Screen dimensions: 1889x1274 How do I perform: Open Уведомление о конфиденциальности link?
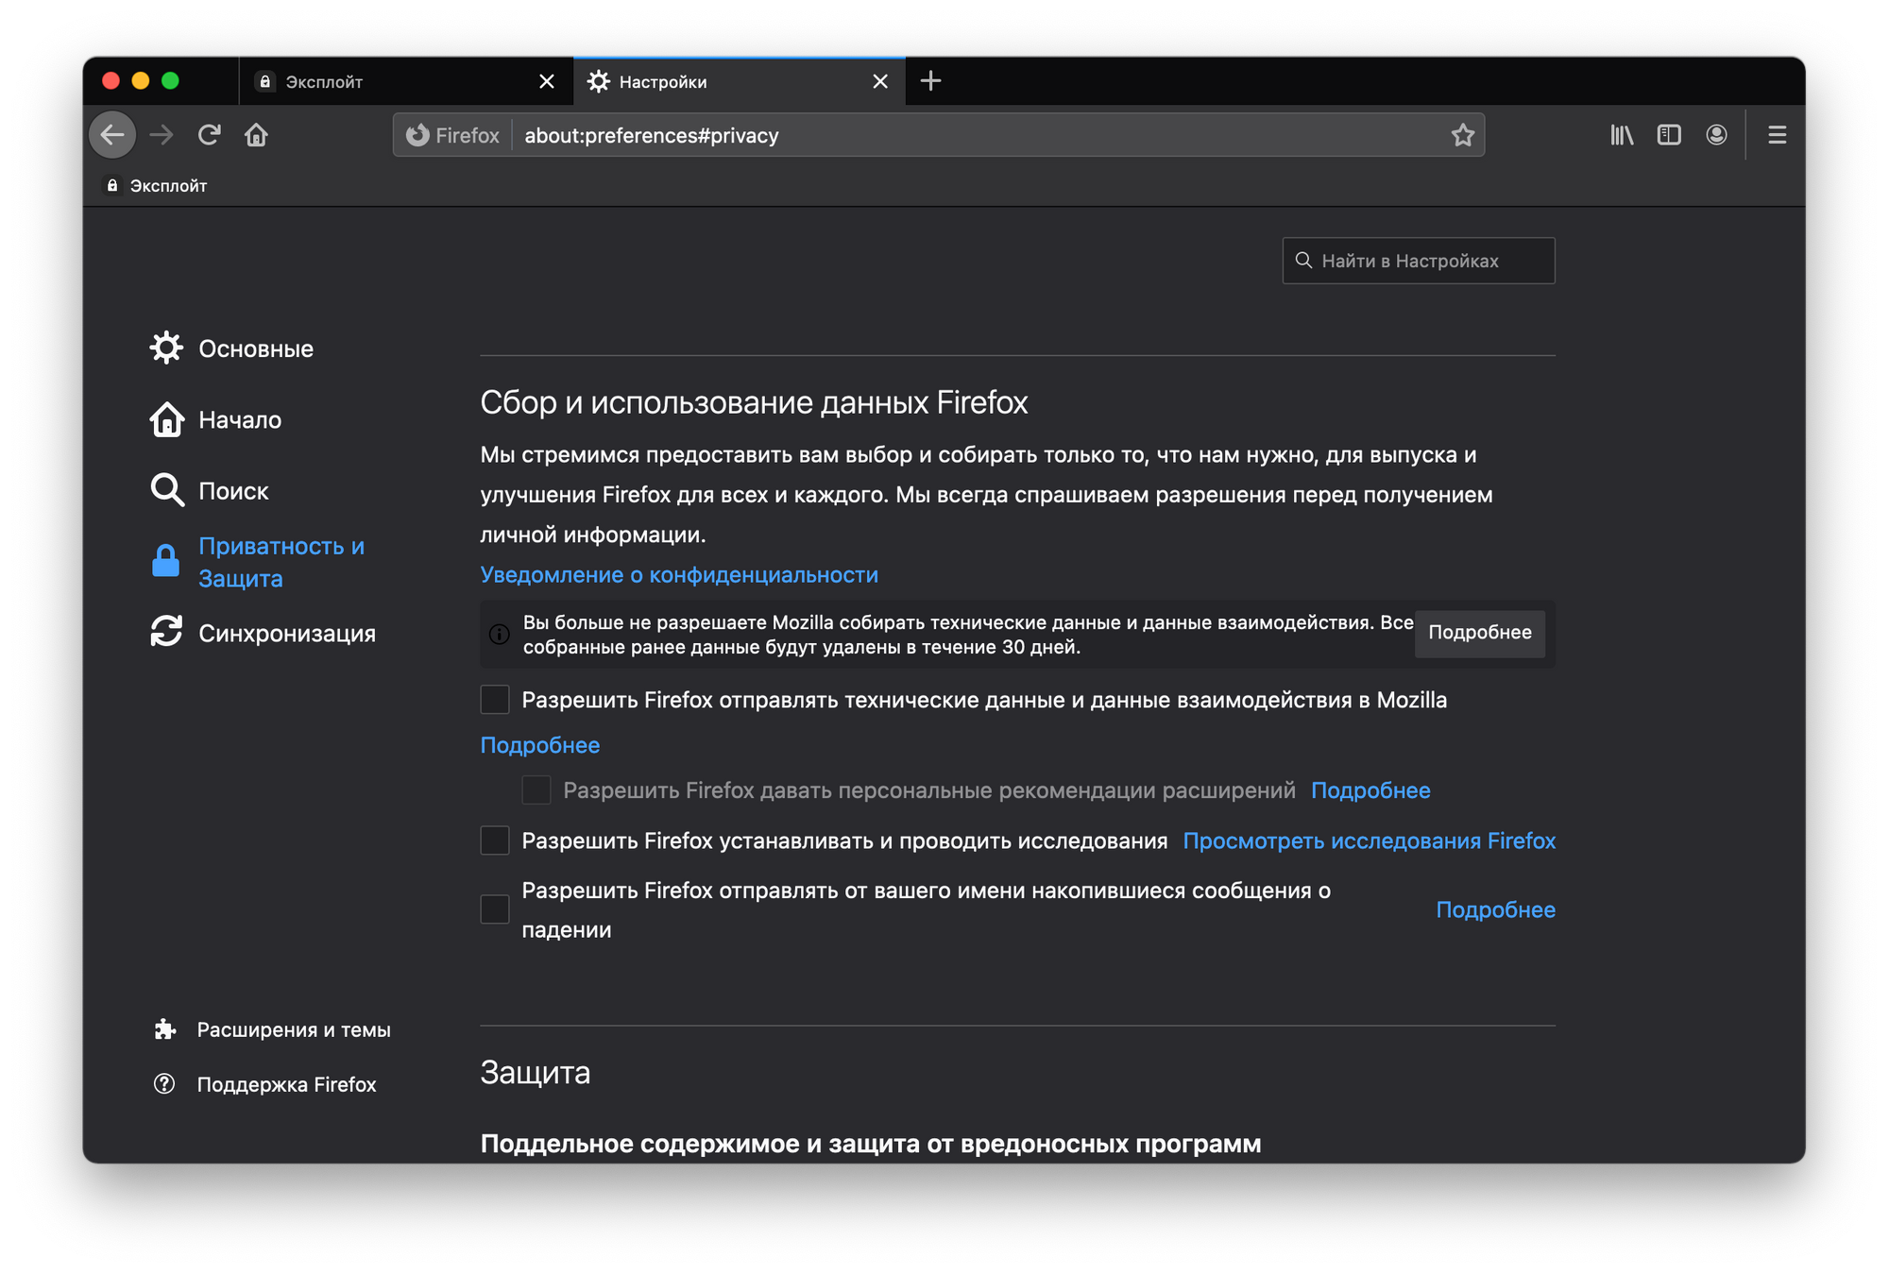click(678, 575)
